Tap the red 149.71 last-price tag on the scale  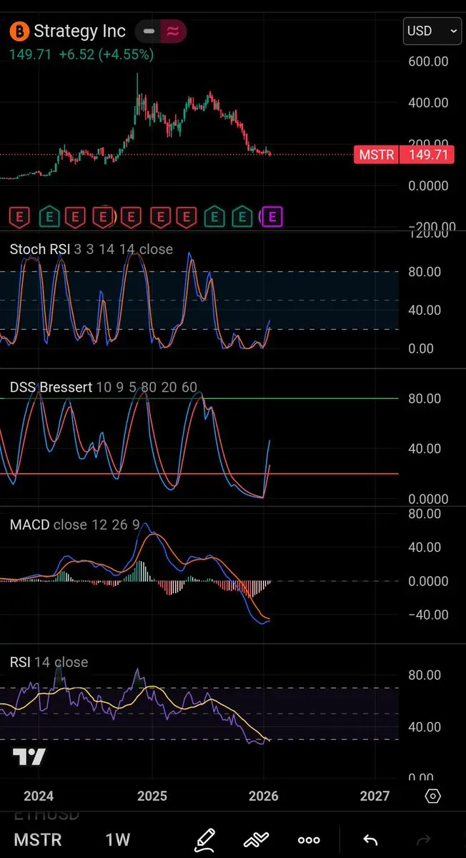[427, 155]
